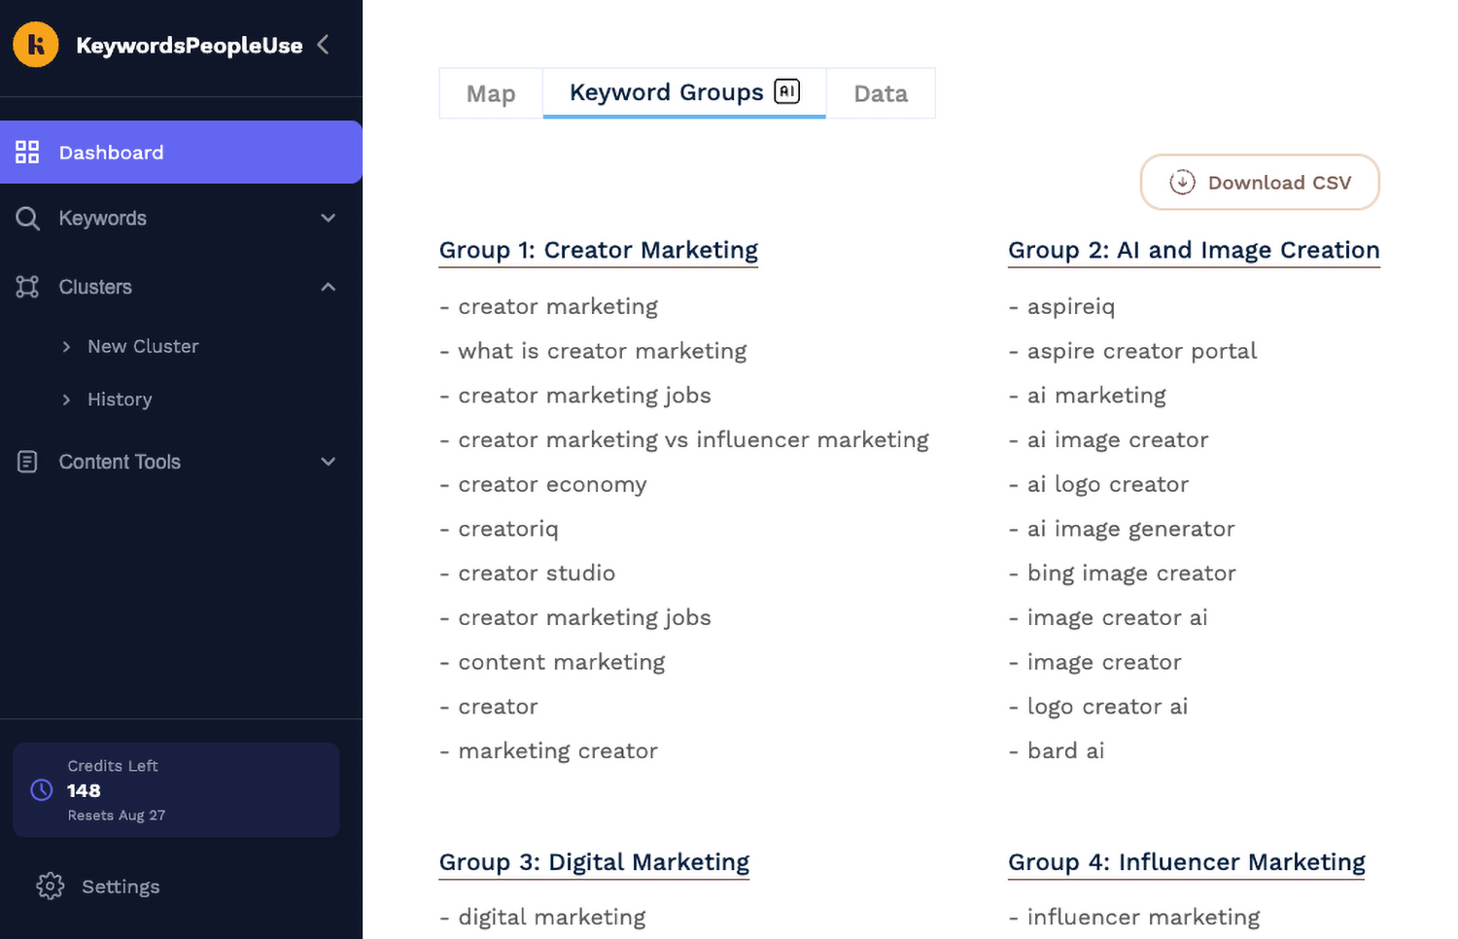Viewport: 1458px width, 939px height.
Task: Click the keyword 'bing image creator'
Action: (1131, 574)
